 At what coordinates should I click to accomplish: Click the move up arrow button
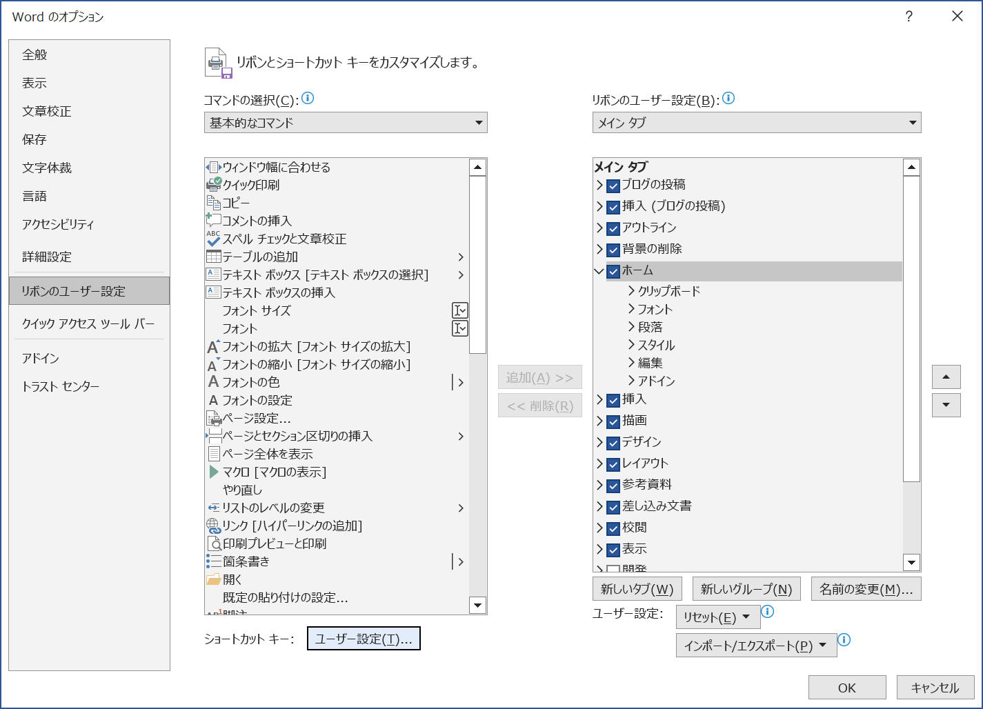coord(946,377)
